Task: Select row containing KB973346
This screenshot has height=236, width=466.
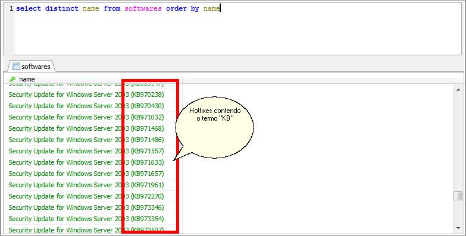Action: click(x=93, y=207)
